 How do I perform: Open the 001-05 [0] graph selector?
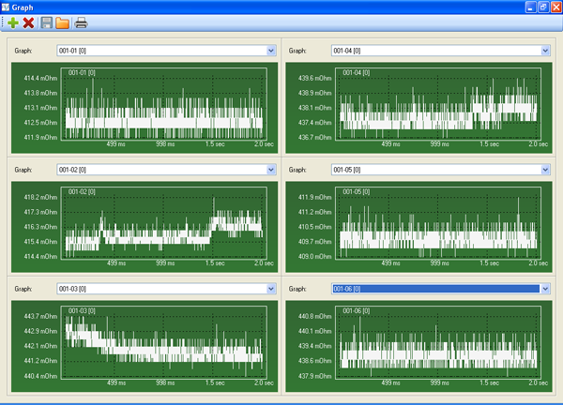[x=545, y=170]
